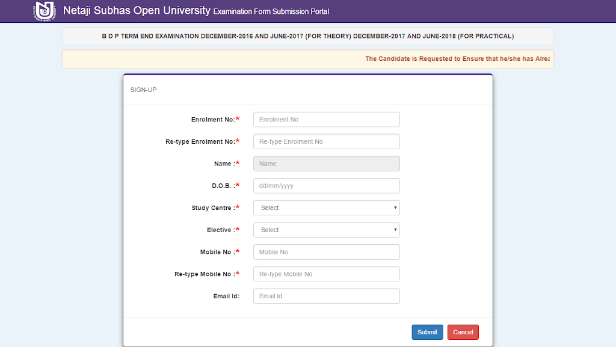This screenshot has width=616, height=347.
Task: Click the Enrolment No input field
Action: [x=327, y=119]
